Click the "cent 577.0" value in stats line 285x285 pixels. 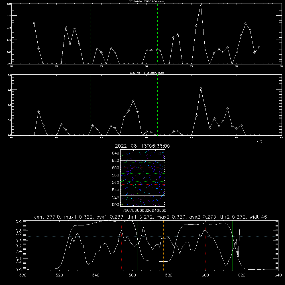47,217
